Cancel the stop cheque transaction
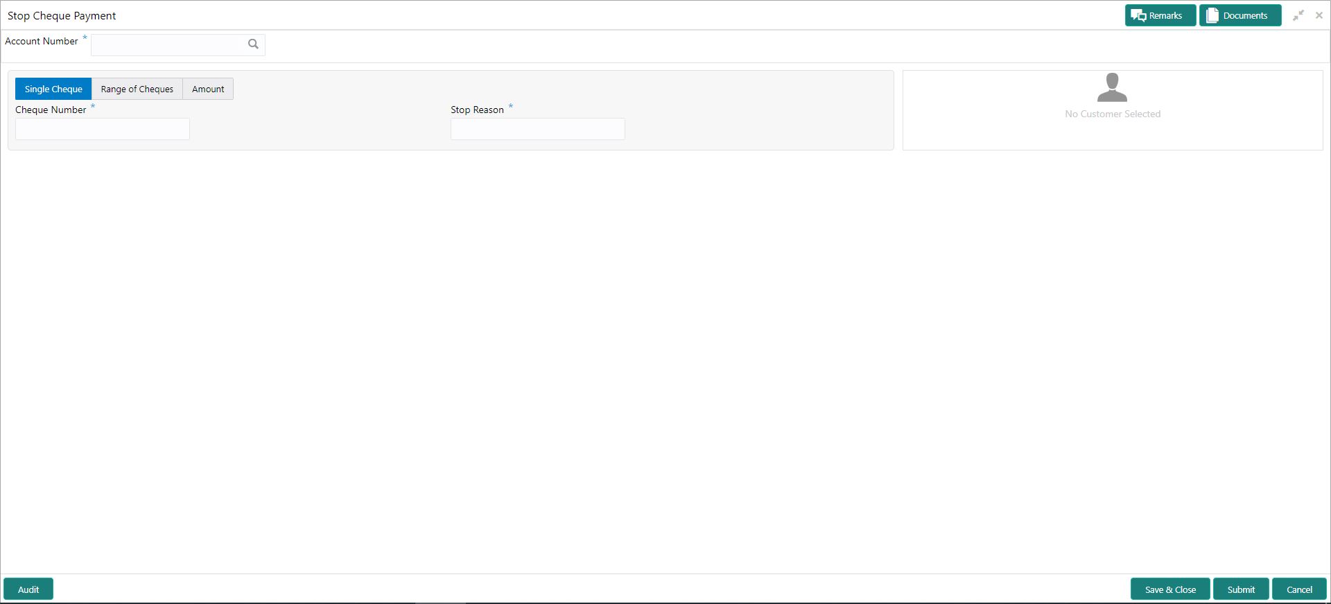Image resolution: width=1331 pixels, height=604 pixels. coord(1299,589)
